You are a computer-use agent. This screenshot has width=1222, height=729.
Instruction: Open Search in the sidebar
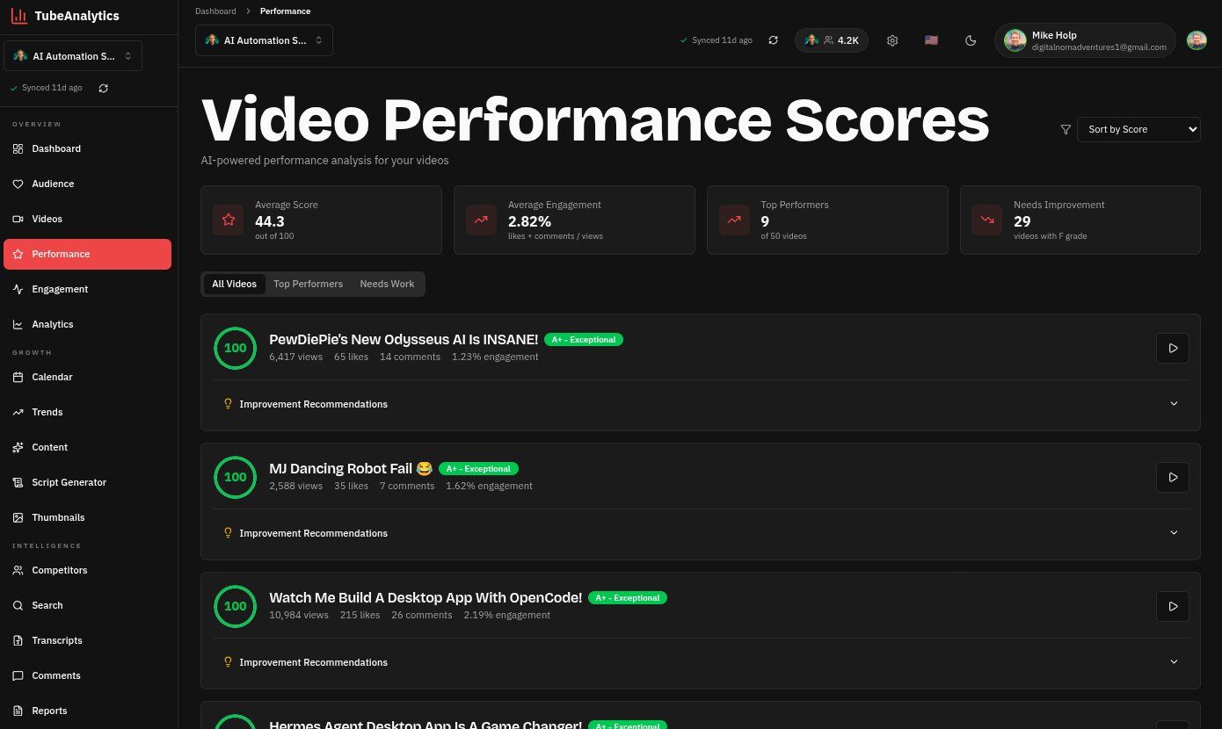click(87, 605)
